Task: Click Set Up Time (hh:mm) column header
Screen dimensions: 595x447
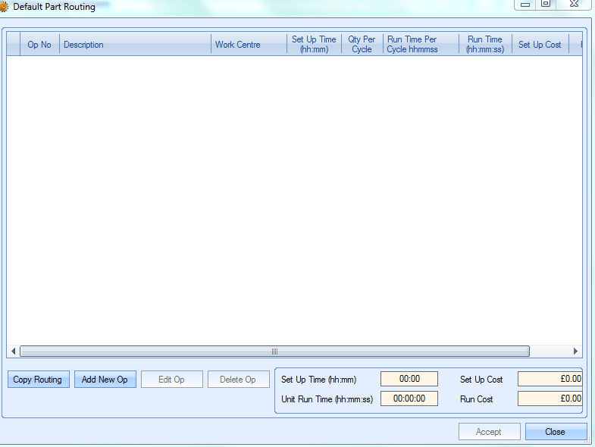Action: click(314, 45)
